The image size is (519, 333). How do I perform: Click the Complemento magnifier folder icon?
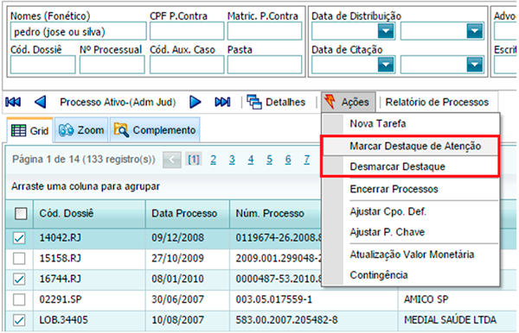[121, 130]
